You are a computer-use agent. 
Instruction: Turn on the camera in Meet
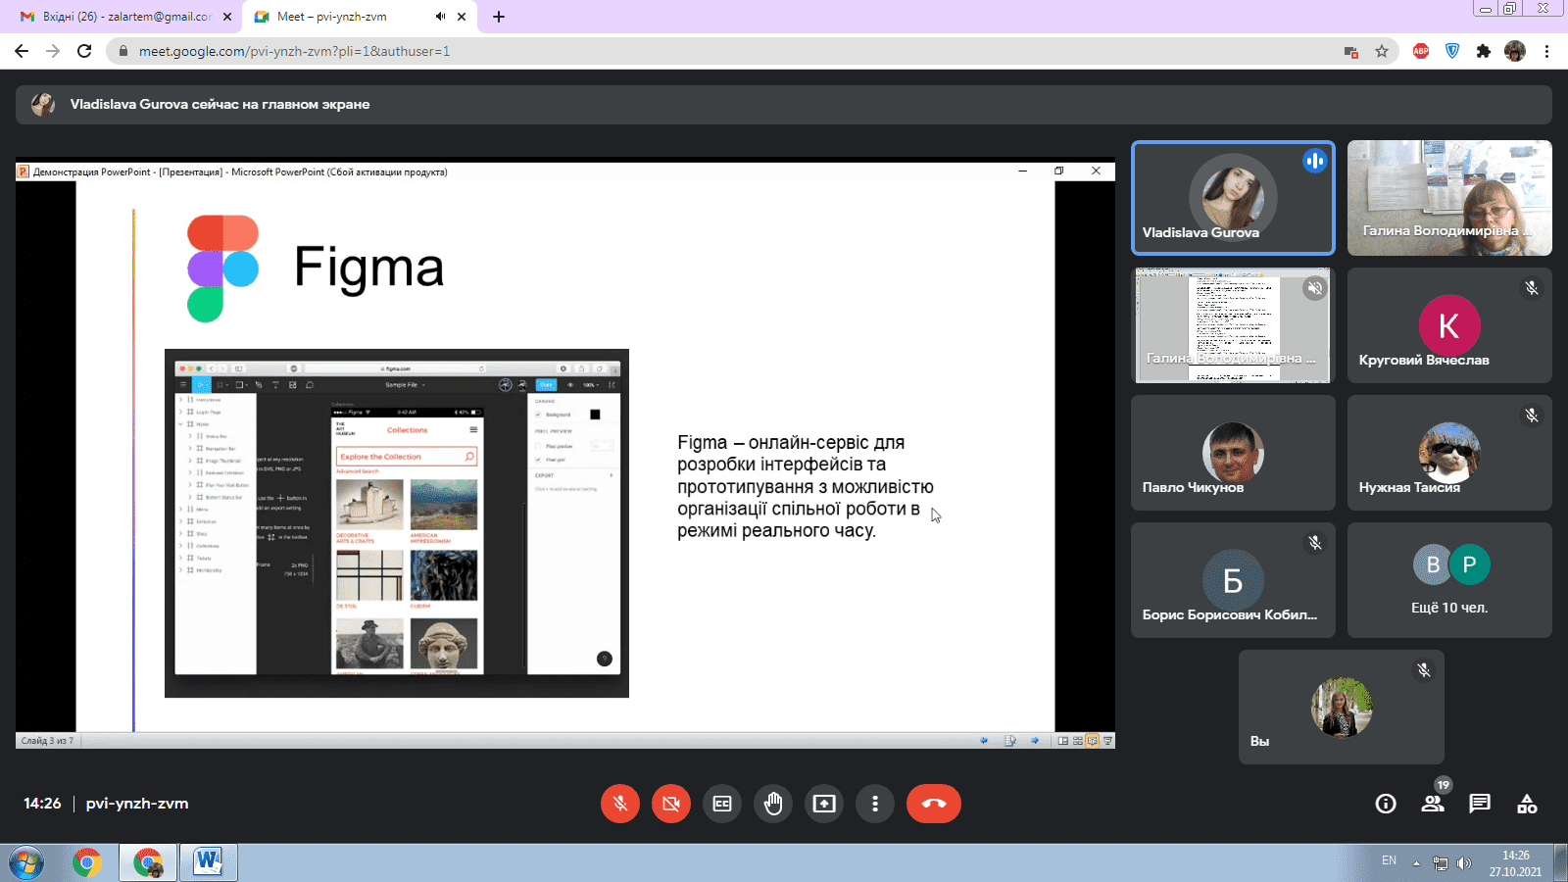(x=671, y=804)
